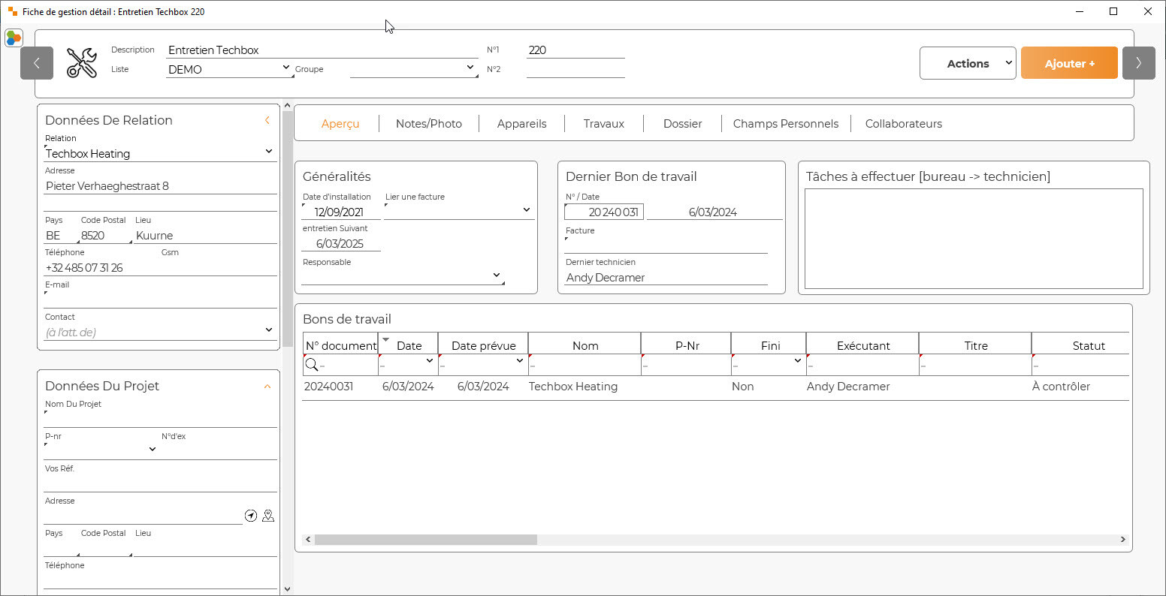Viewport: 1166px width, 596px height.
Task: Click the empty N°2 field
Action: [x=575, y=70]
